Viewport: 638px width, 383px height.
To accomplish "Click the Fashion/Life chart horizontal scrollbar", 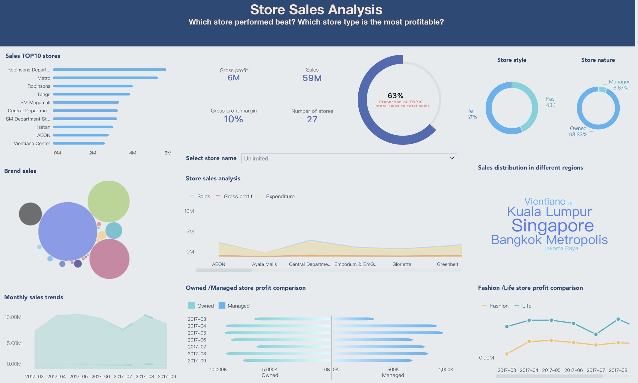I will point(549,376).
